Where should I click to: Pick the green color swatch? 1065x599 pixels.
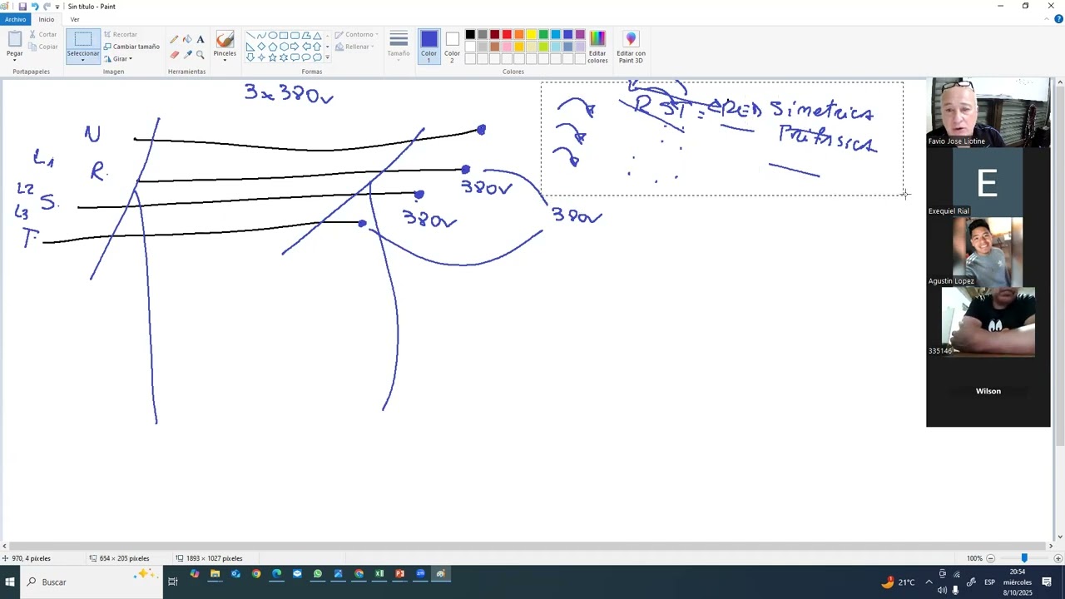(543, 35)
